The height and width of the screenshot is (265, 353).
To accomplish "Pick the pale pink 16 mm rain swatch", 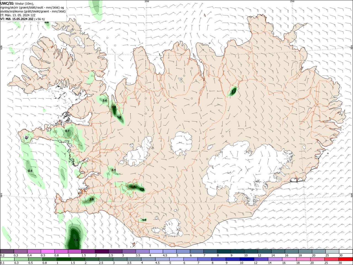I will (x=289, y=259).
